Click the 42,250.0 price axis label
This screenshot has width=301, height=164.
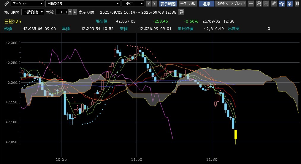click(x=13, y=63)
